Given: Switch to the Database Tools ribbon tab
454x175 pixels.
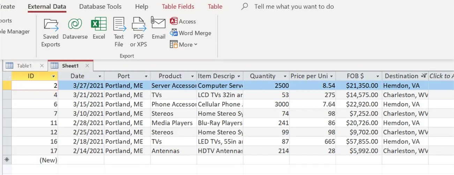Looking at the screenshot, I should click(100, 7).
